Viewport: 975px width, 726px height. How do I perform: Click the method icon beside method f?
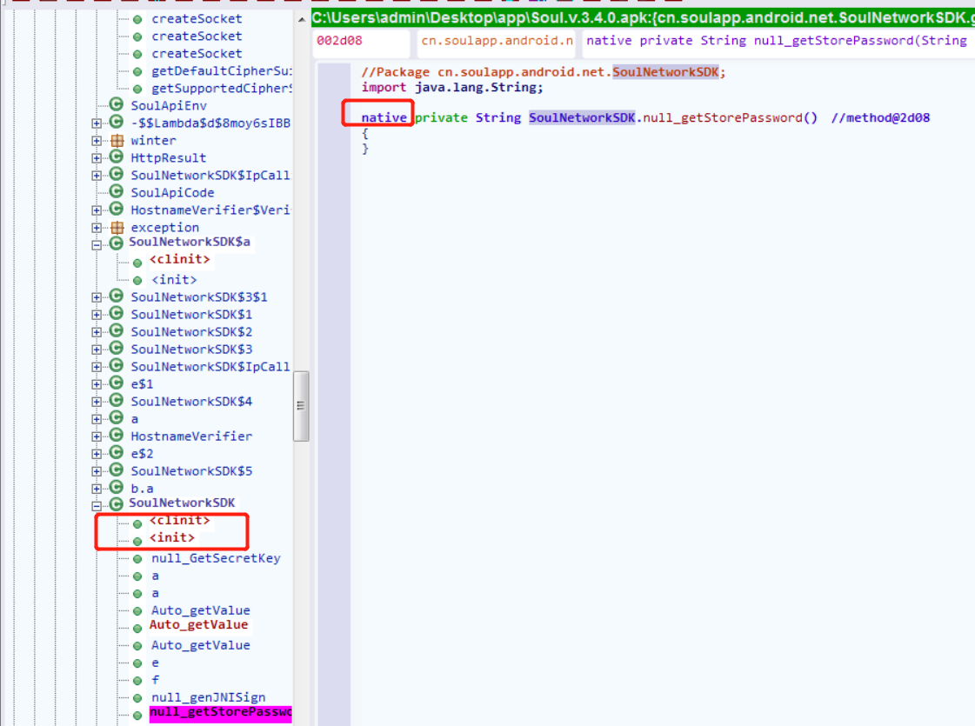click(137, 681)
